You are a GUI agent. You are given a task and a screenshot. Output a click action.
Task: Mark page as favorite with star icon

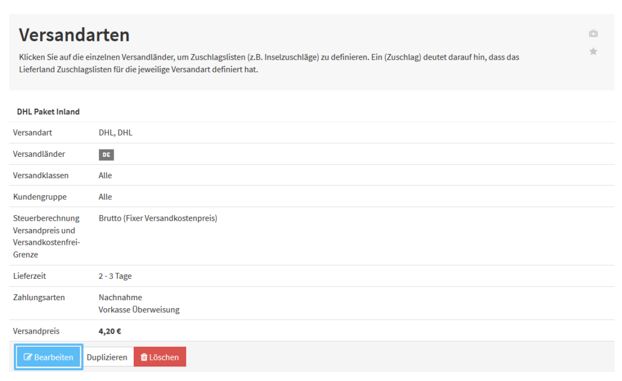[593, 52]
